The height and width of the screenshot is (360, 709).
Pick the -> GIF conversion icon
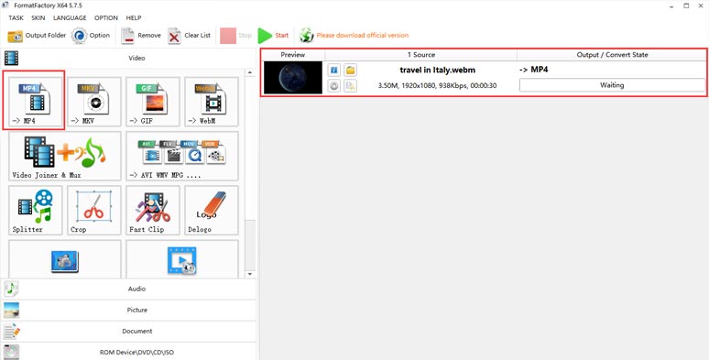point(153,102)
